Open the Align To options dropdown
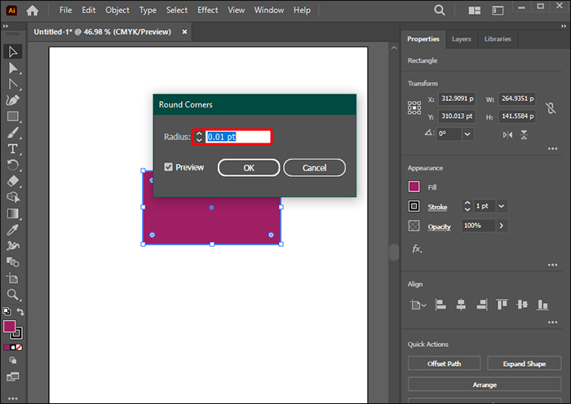571x404 pixels. pyautogui.click(x=418, y=305)
